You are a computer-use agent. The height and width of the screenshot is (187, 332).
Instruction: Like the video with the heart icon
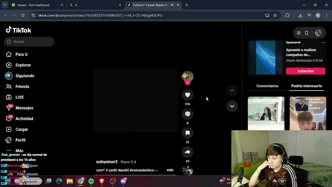[188, 95]
